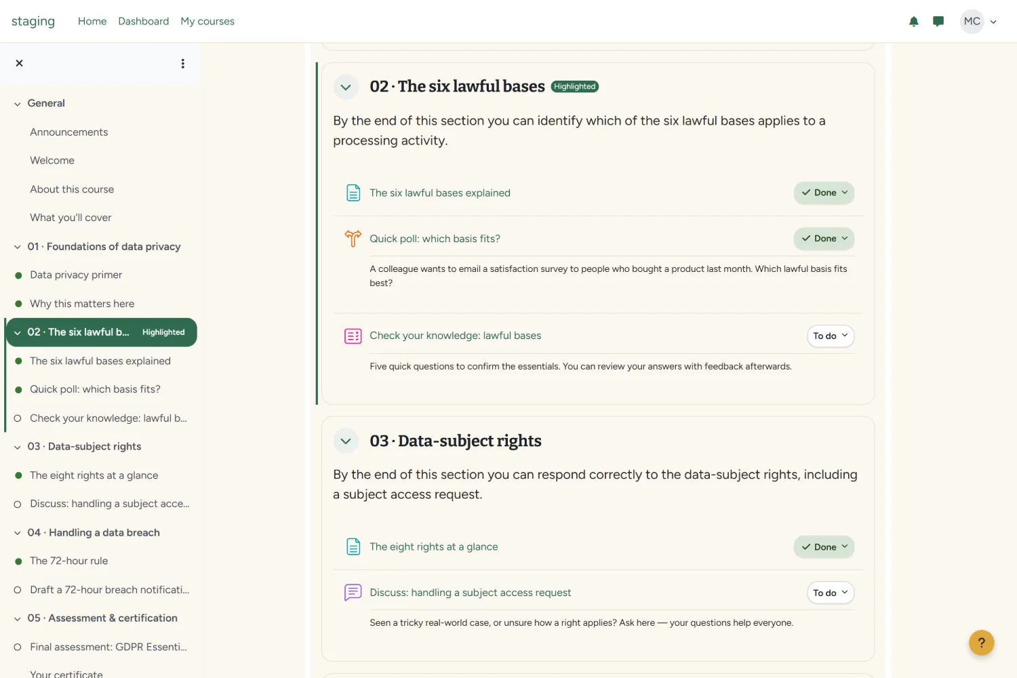This screenshot has width=1017, height=678.
Task: Click sidebar completion dot for six lawful bases explained
Action: pos(18,361)
